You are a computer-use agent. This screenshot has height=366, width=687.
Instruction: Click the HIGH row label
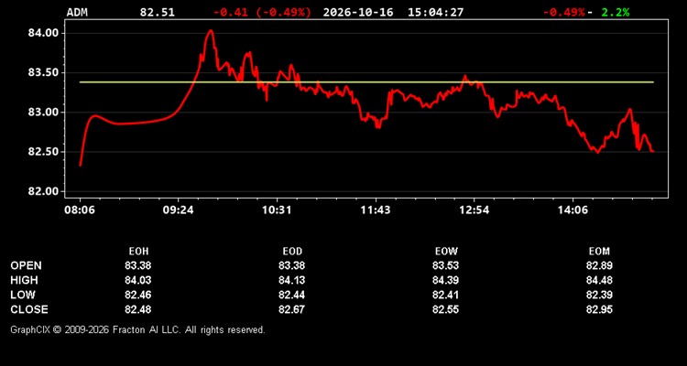tap(24, 280)
